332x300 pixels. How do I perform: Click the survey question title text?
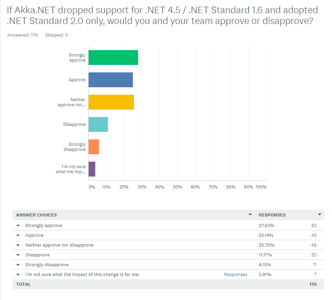pos(162,15)
